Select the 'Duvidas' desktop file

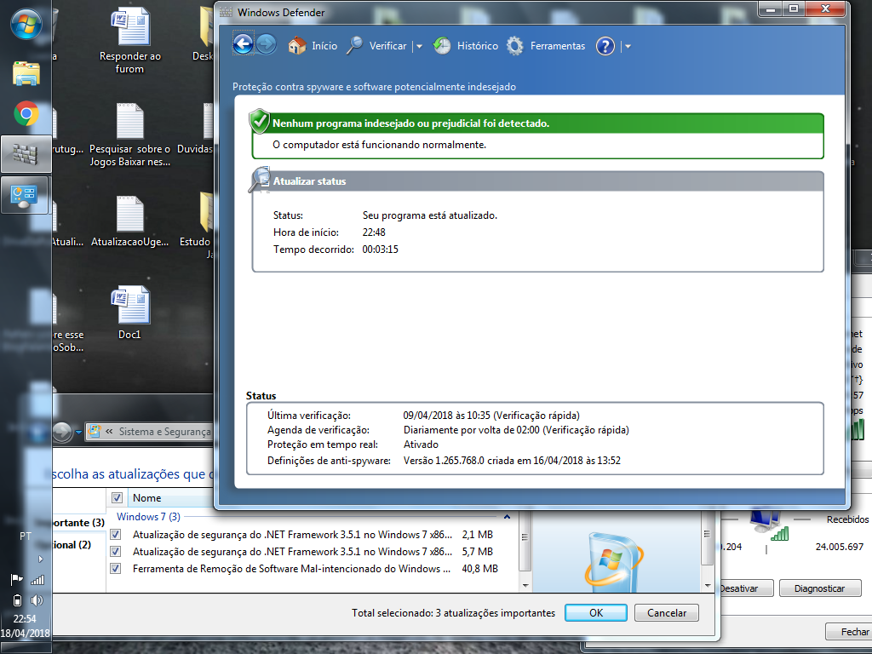[196, 128]
